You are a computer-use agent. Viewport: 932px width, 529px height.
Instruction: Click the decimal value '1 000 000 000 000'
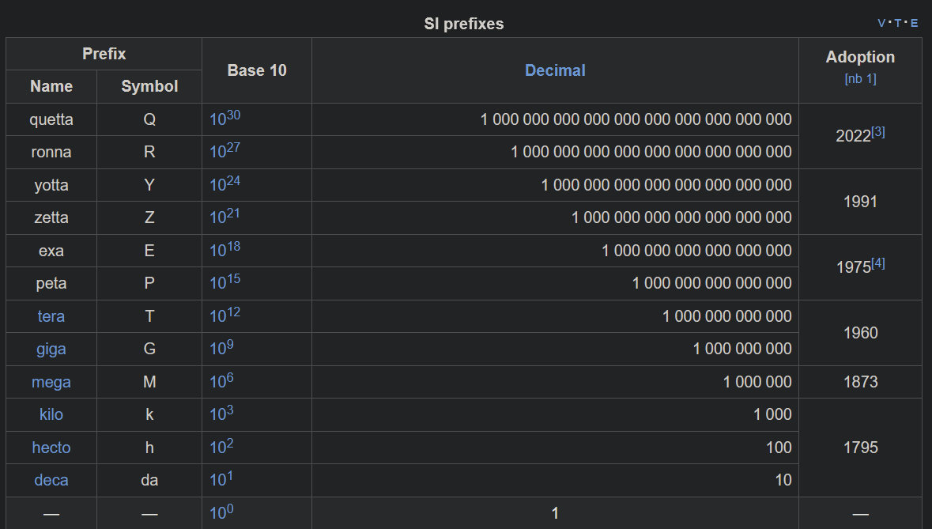click(727, 316)
